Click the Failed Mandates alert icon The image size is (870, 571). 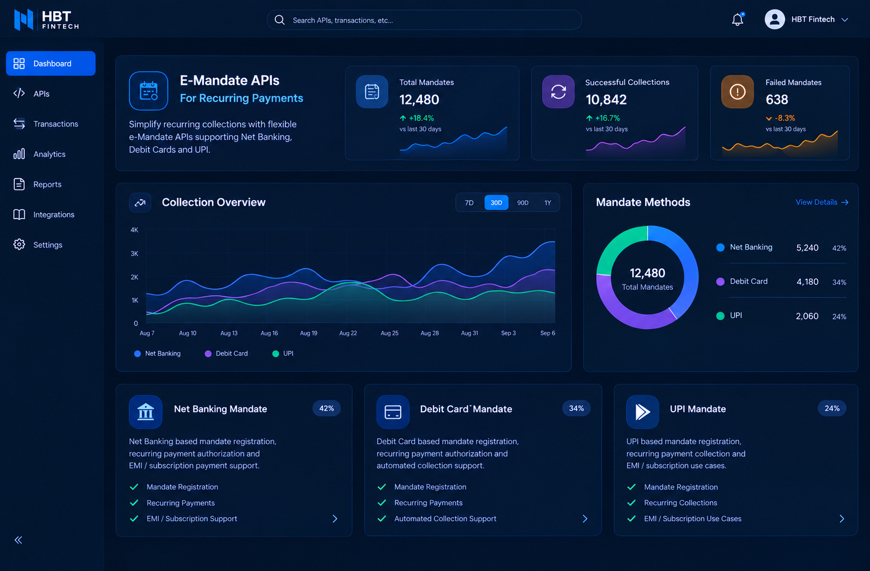(737, 92)
